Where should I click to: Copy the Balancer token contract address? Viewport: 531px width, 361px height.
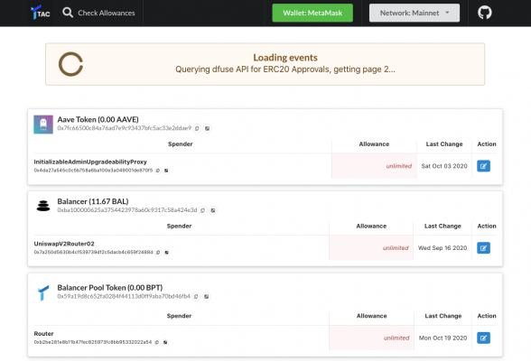click(x=203, y=210)
